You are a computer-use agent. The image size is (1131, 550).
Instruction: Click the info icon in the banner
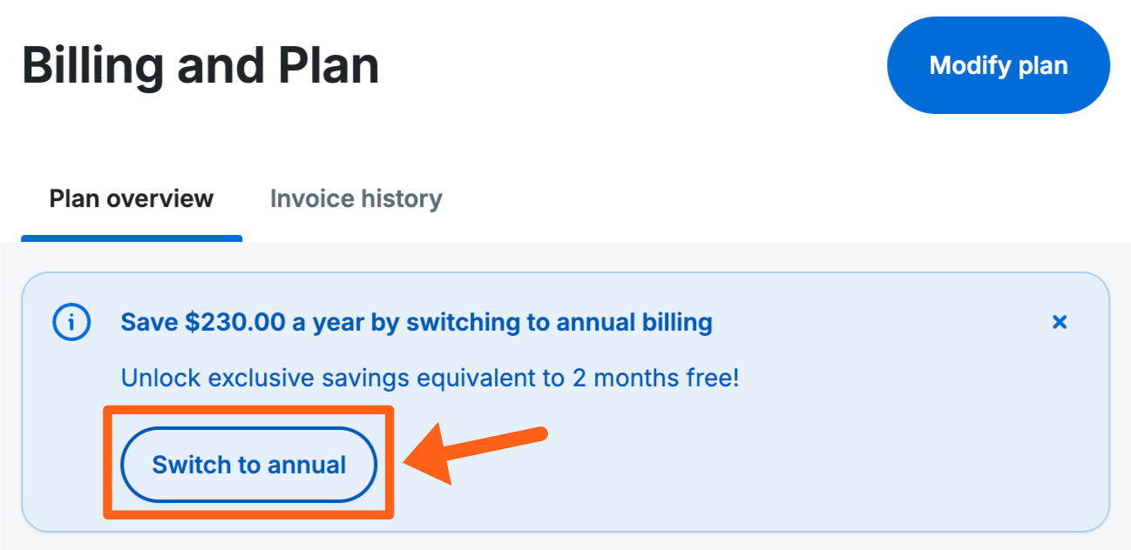click(72, 323)
